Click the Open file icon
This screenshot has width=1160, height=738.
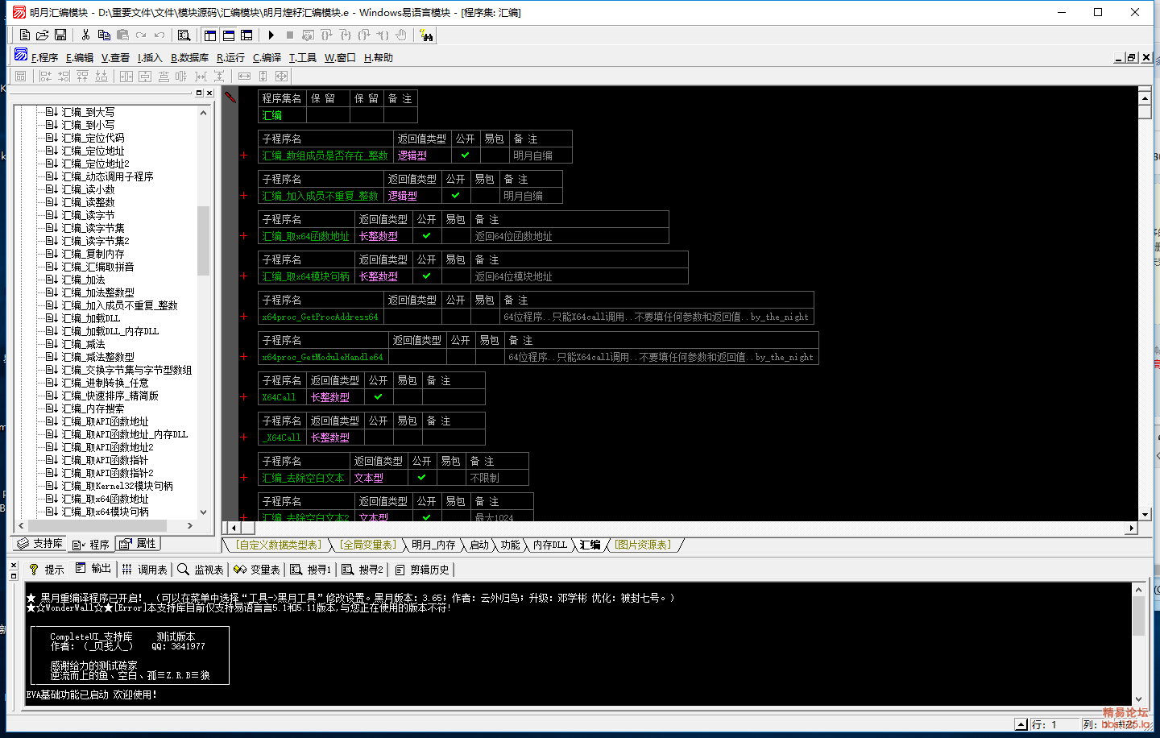[43, 35]
